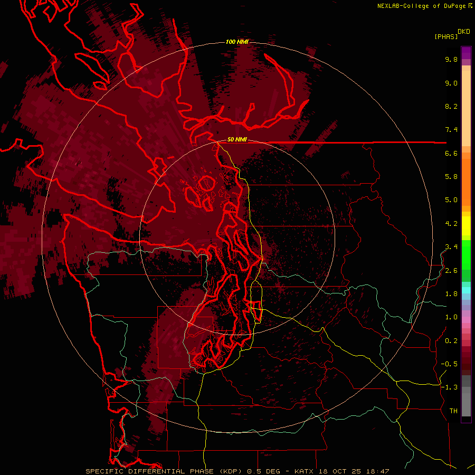The image size is (475, 475).
Task: Click the 4.2 legend value
Action: coord(451,224)
